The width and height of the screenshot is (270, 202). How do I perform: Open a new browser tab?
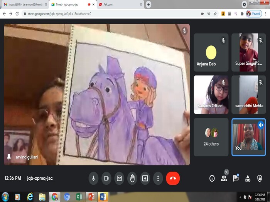click(148, 5)
